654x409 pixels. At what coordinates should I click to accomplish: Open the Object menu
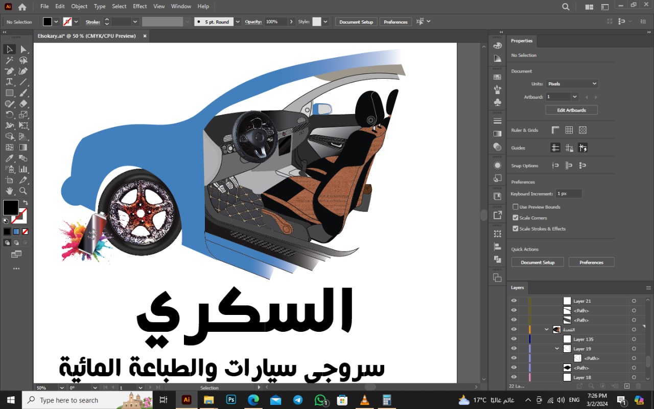coord(79,6)
